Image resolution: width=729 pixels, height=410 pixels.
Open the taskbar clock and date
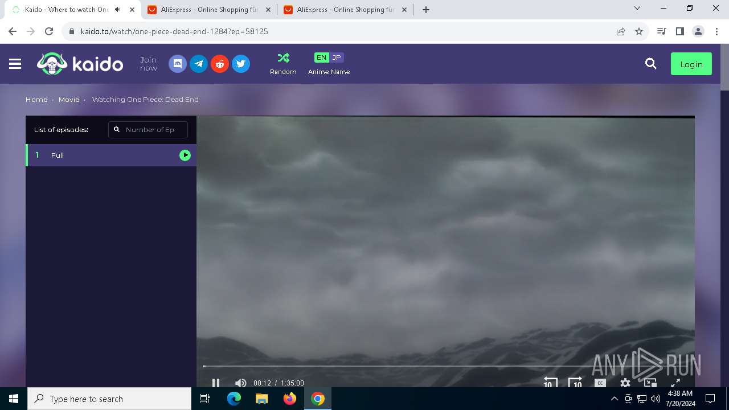click(x=679, y=399)
